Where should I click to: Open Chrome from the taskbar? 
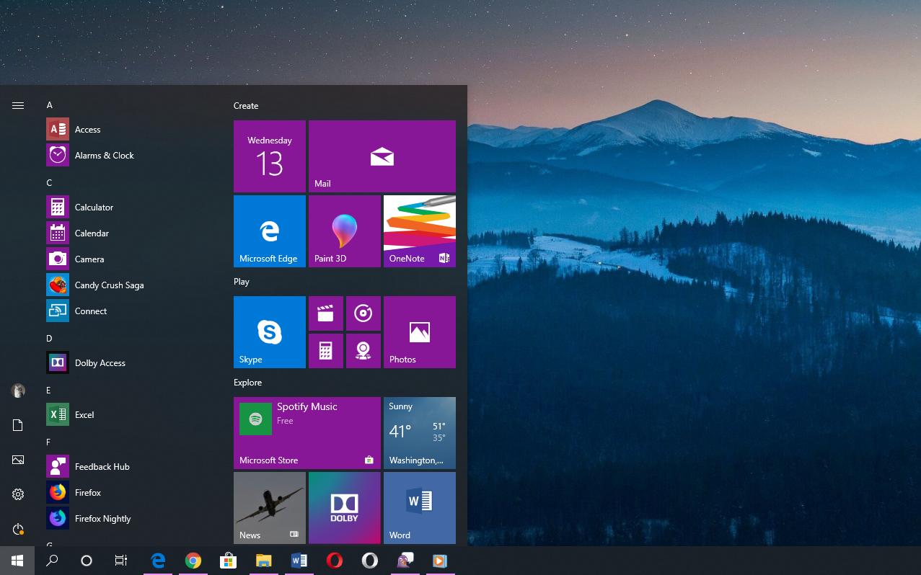click(193, 560)
